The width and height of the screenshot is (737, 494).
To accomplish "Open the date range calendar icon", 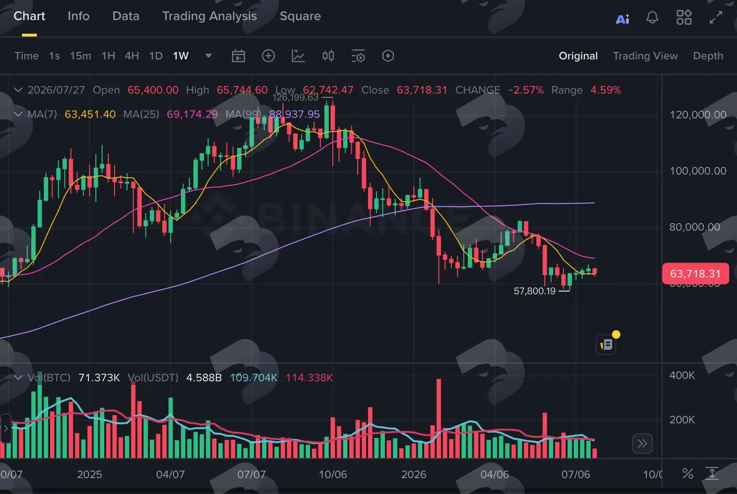I will click(x=238, y=56).
